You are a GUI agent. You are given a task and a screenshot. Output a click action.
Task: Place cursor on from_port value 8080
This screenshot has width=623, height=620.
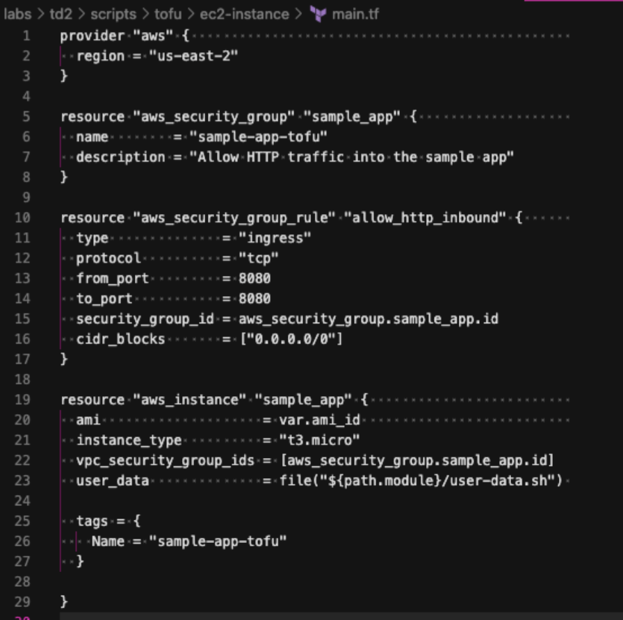254,278
